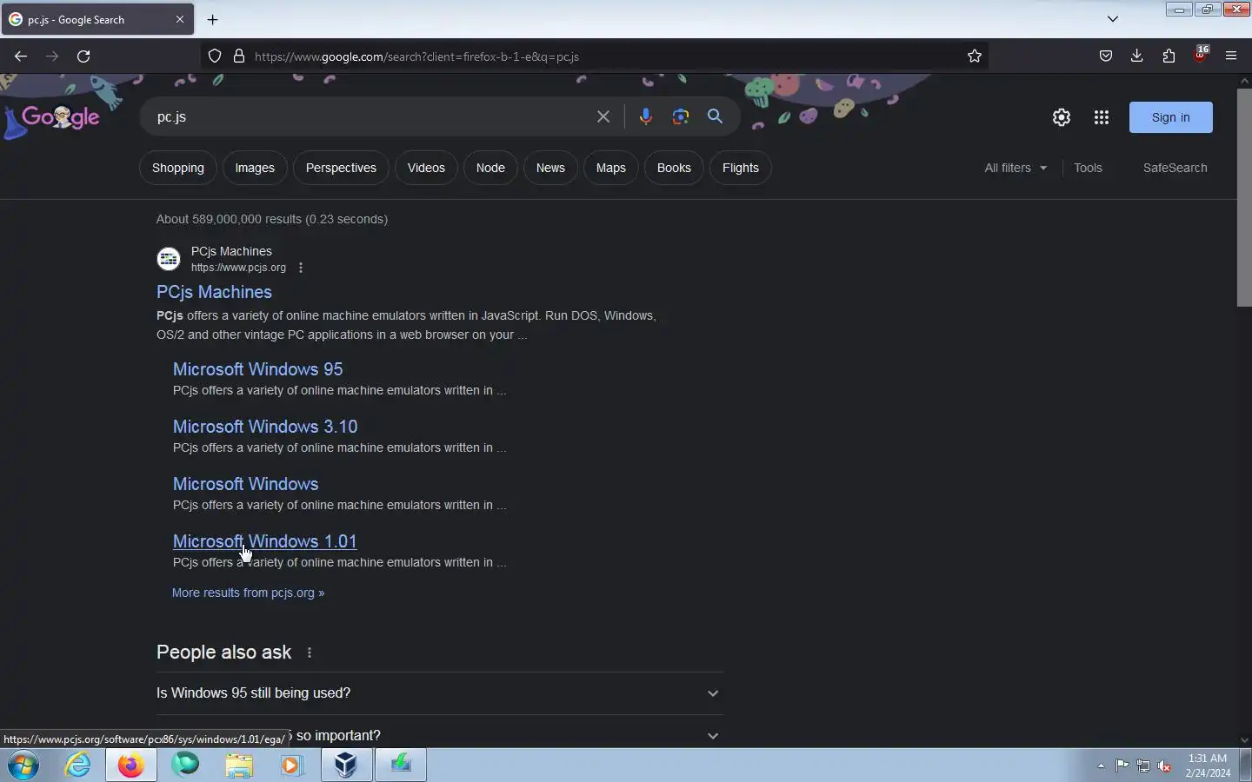Open the PCjs Machines result title
Image resolution: width=1252 pixels, height=782 pixels.
[x=214, y=292]
